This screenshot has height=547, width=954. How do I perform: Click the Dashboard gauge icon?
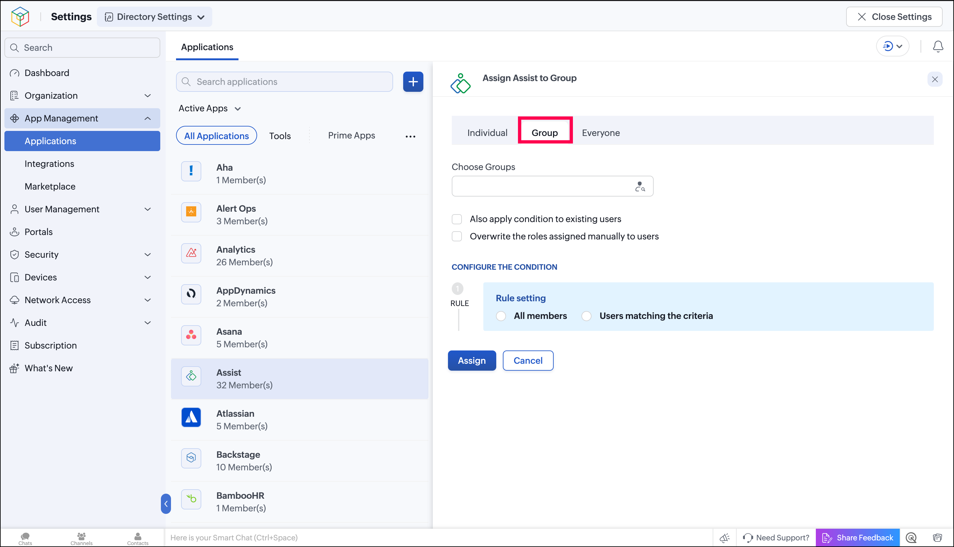(x=14, y=73)
